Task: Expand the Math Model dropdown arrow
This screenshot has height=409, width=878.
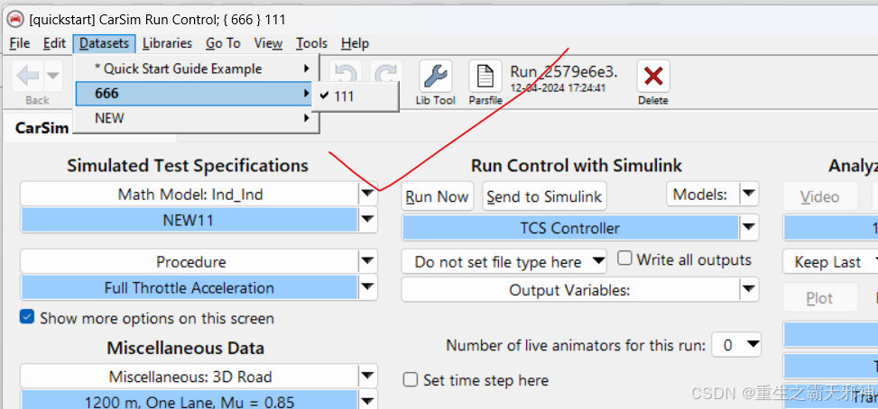Action: click(x=367, y=194)
